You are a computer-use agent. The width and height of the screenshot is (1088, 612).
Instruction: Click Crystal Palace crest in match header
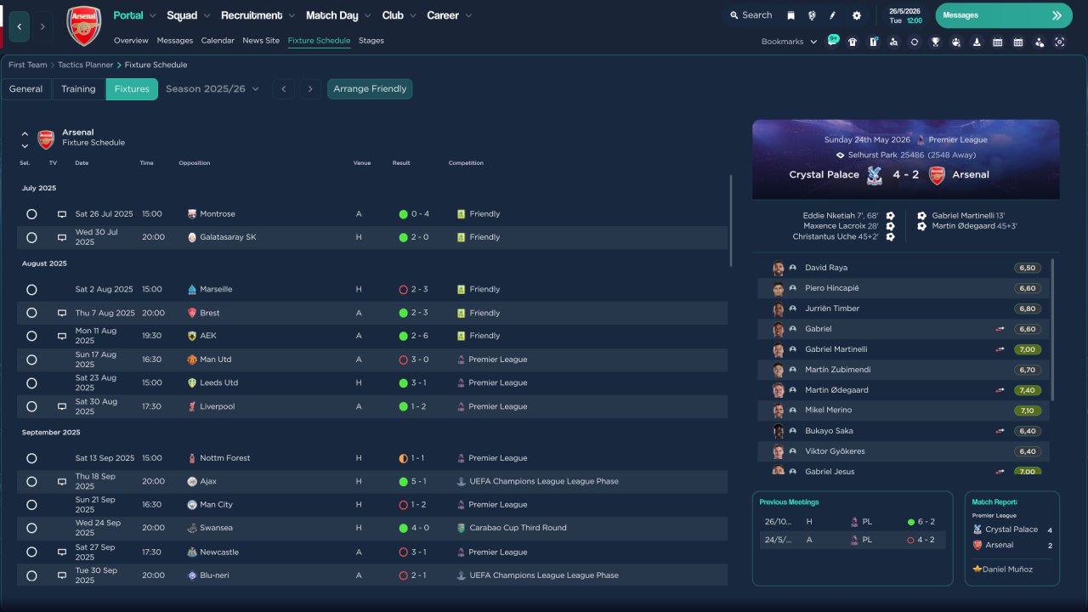[874, 175]
